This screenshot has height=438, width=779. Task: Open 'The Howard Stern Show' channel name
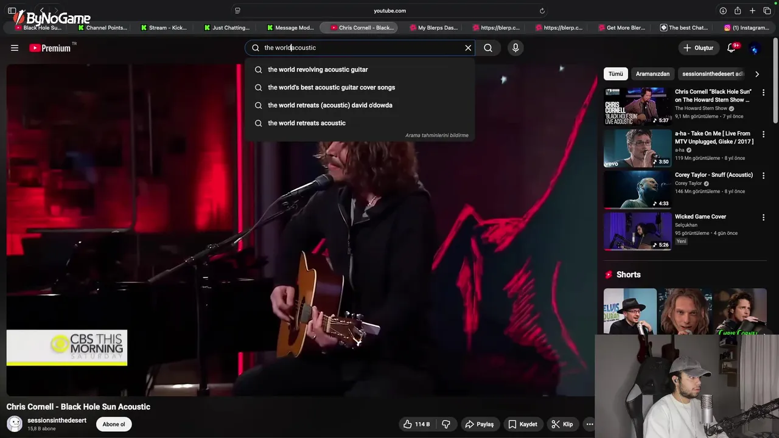701,108
